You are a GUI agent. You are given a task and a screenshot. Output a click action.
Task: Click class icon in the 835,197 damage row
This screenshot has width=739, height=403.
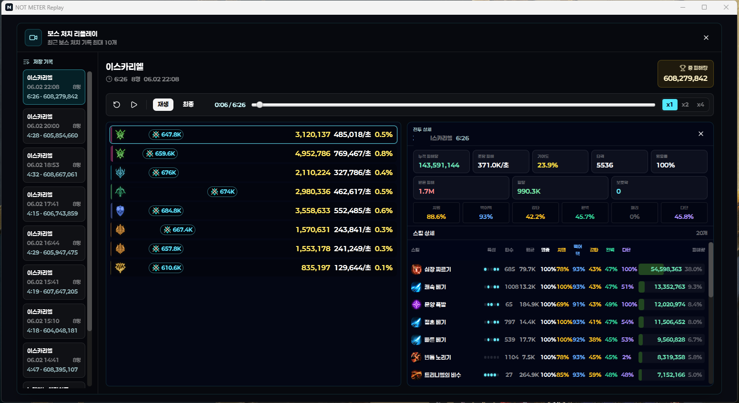(120, 268)
